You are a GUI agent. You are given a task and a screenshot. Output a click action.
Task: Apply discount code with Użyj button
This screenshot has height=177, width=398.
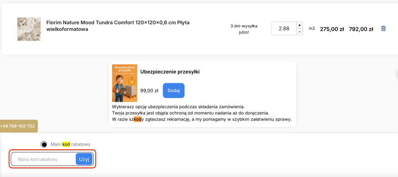point(84,159)
